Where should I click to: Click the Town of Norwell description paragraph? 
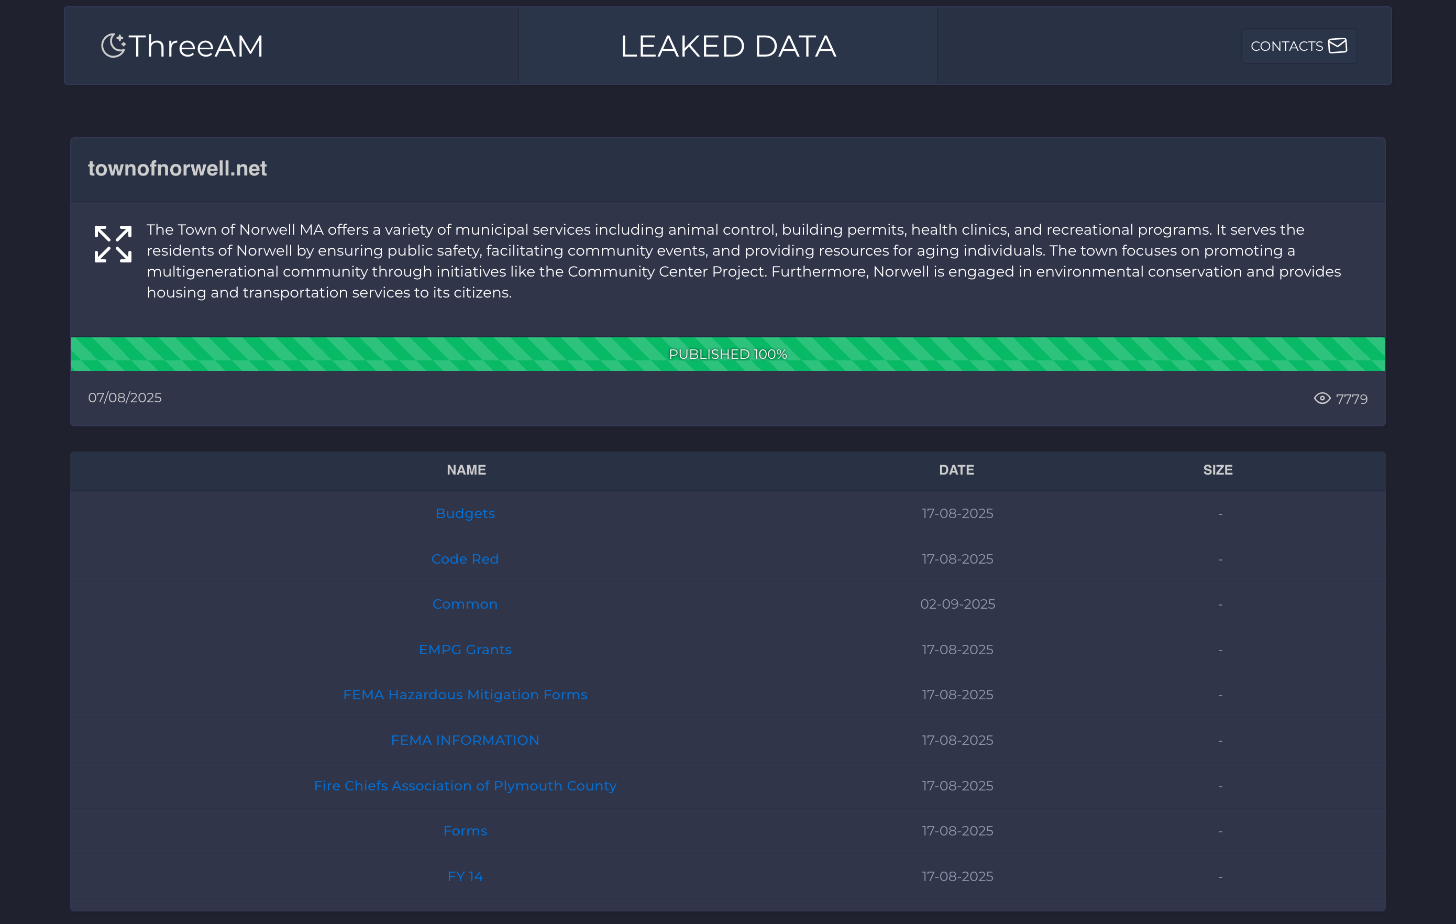pyautogui.click(x=744, y=261)
